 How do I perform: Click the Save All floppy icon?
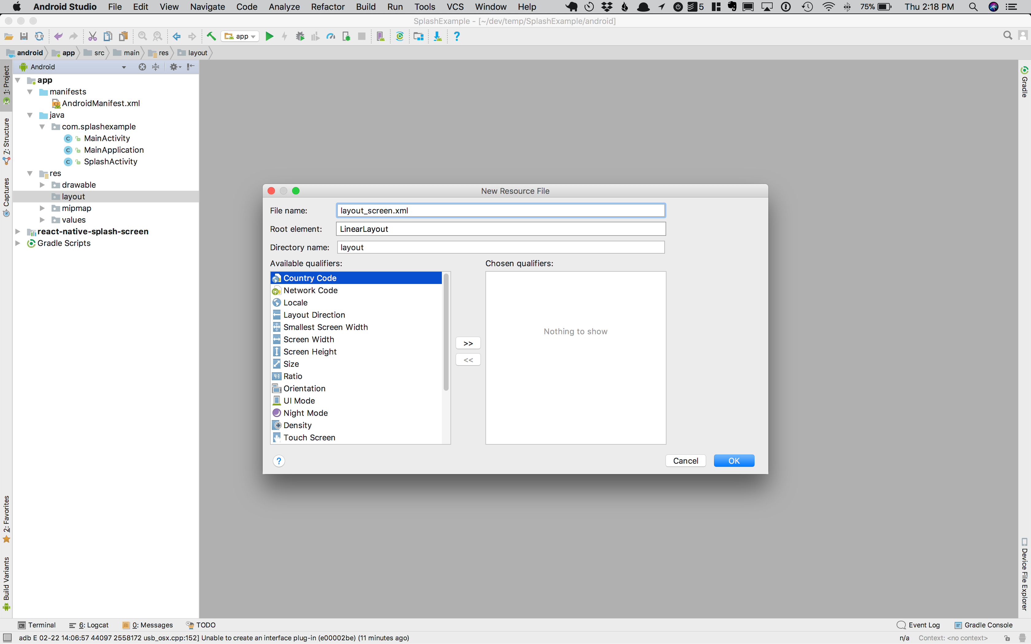24,36
